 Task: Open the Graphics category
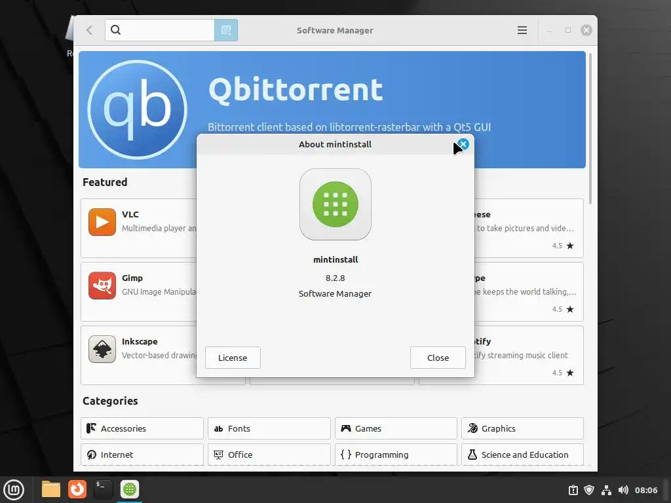(x=522, y=428)
